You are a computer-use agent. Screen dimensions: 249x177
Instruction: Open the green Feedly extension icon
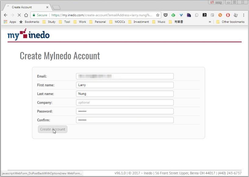coord(173,15)
